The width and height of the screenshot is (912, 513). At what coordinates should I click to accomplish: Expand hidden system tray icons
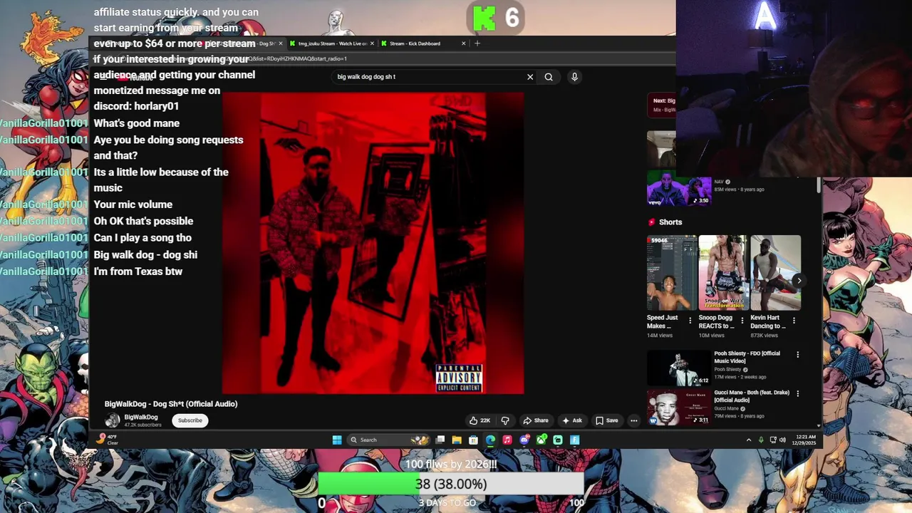pyautogui.click(x=749, y=440)
